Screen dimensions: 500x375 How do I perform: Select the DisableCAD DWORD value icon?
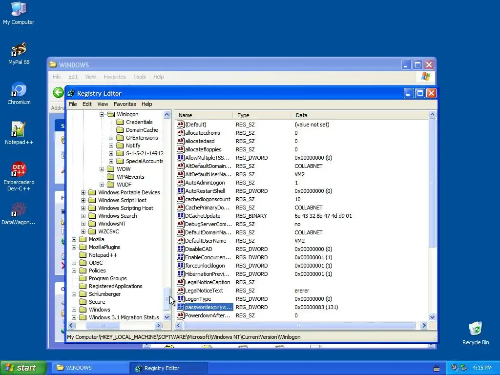(181, 249)
